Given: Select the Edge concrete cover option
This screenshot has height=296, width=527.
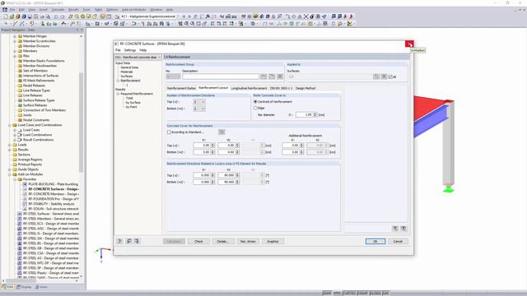Looking at the screenshot, I should 255,108.
